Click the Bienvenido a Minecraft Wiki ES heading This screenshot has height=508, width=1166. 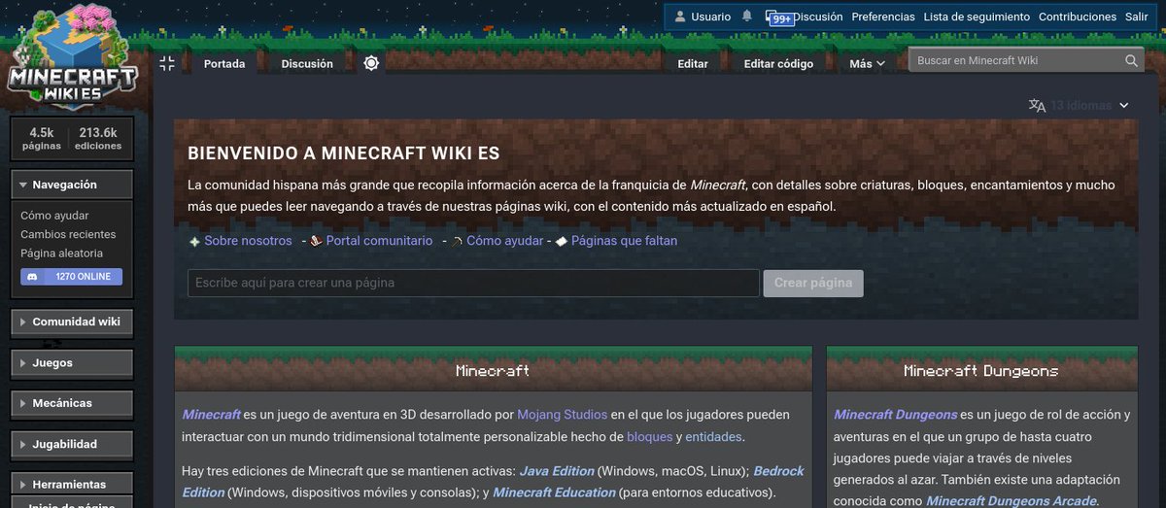tap(344, 153)
